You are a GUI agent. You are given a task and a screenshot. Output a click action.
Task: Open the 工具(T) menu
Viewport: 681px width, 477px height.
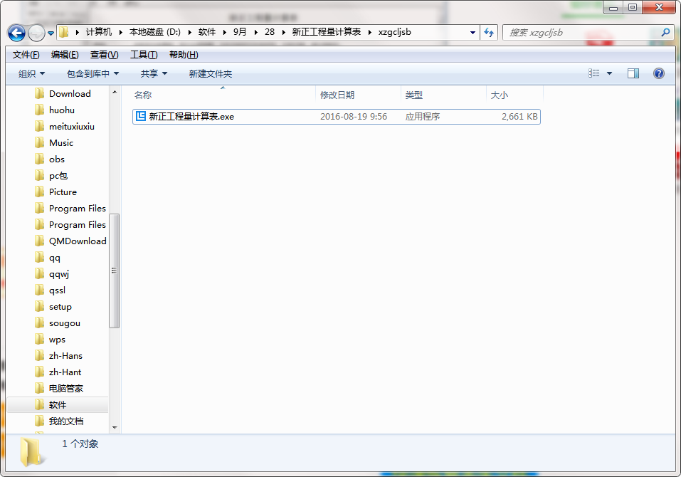point(144,55)
